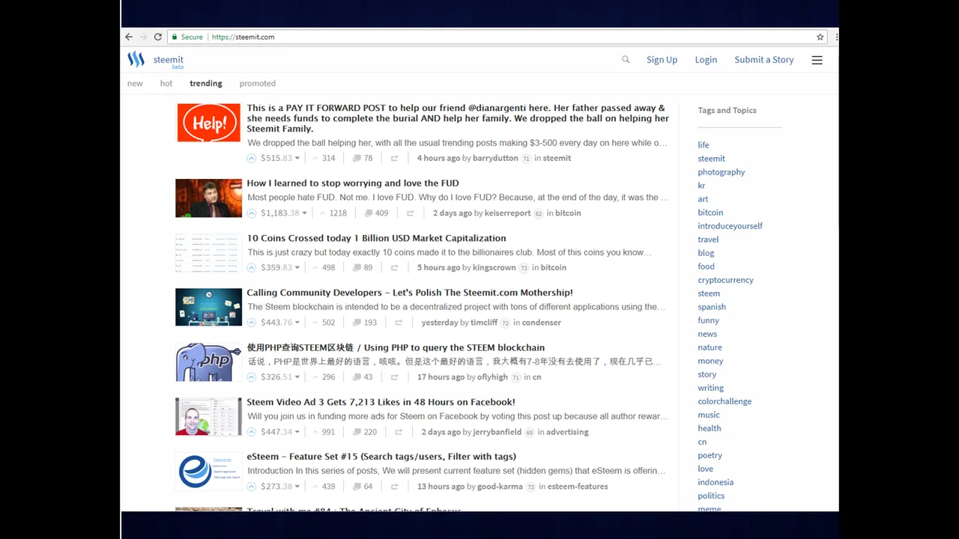The height and width of the screenshot is (539, 959).
Task: Upvote the PAY IT FORWARD post
Action: point(252,158)
